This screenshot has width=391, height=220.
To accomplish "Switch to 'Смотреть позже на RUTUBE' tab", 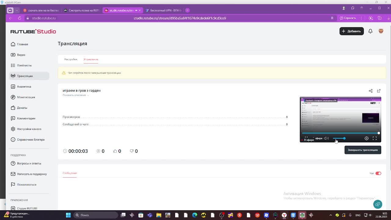I will (82, 10).
